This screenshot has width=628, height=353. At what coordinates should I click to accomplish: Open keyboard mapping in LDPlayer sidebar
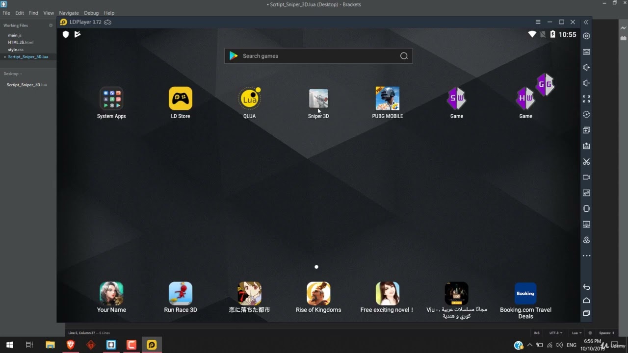586,51
